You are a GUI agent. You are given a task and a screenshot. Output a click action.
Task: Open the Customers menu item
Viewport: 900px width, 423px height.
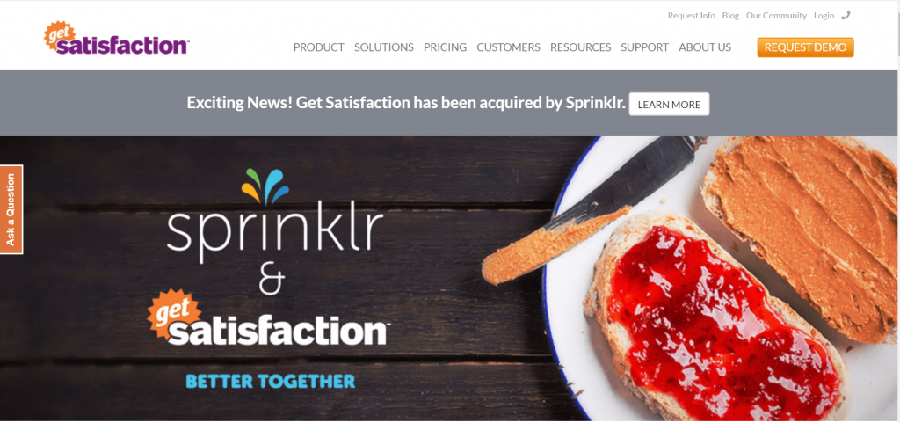click(509, 47)
